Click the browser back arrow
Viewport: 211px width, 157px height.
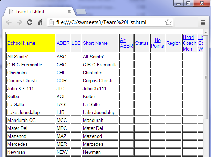tap(9, 22)
